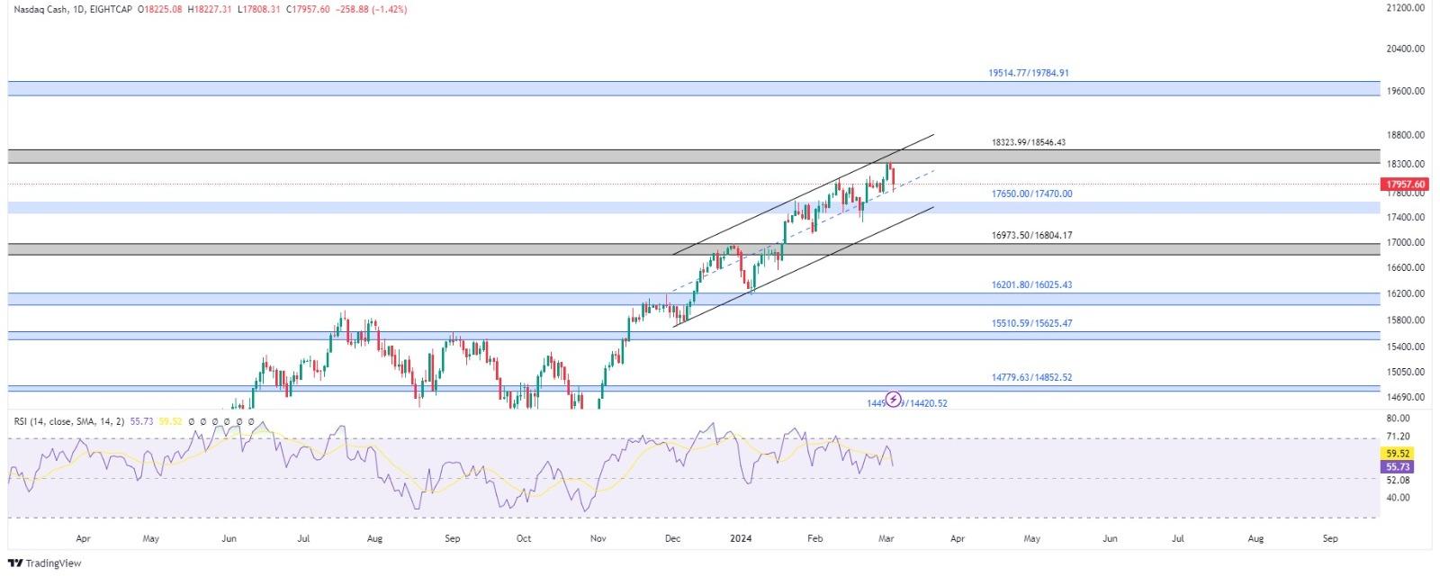The image size is (1440, 577).
Task: Click the 15400.00 price axis label
Action: (x=1406, y=347)
